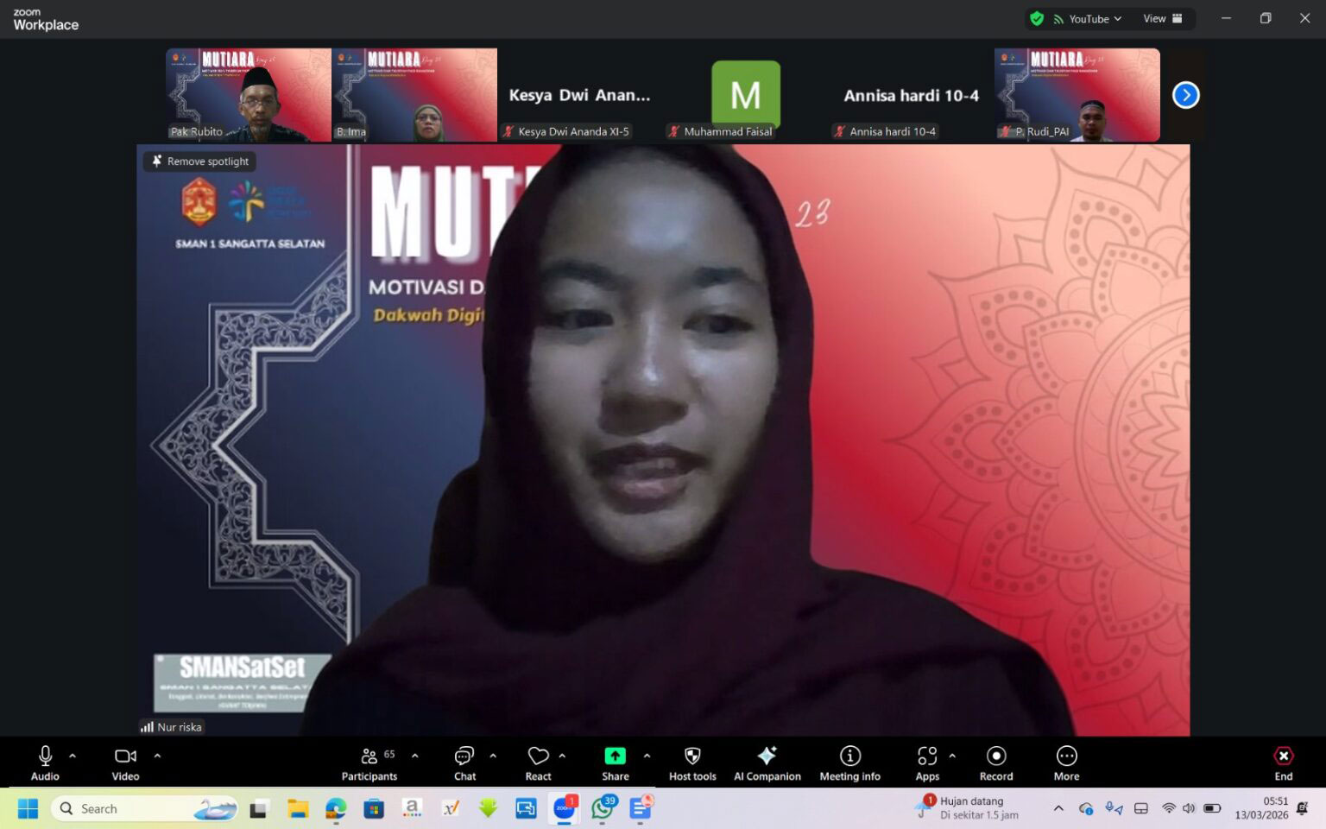Click Remove spotlight button

pyautogui.click(x=200, y=161)
